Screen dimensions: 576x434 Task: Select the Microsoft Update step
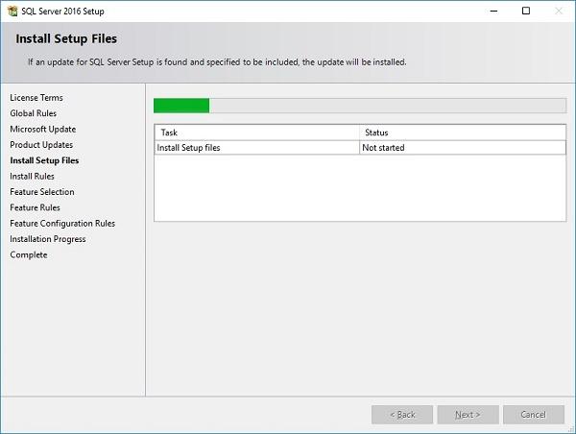pos(43,129)
